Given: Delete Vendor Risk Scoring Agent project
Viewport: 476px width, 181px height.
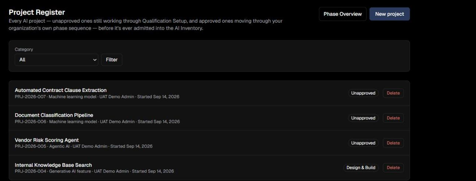Looking at the screenshot, I should click(393, 143).
